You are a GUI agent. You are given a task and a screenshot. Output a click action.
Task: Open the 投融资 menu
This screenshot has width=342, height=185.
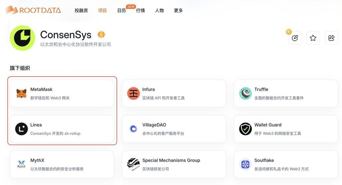click(x=81, y=11)
